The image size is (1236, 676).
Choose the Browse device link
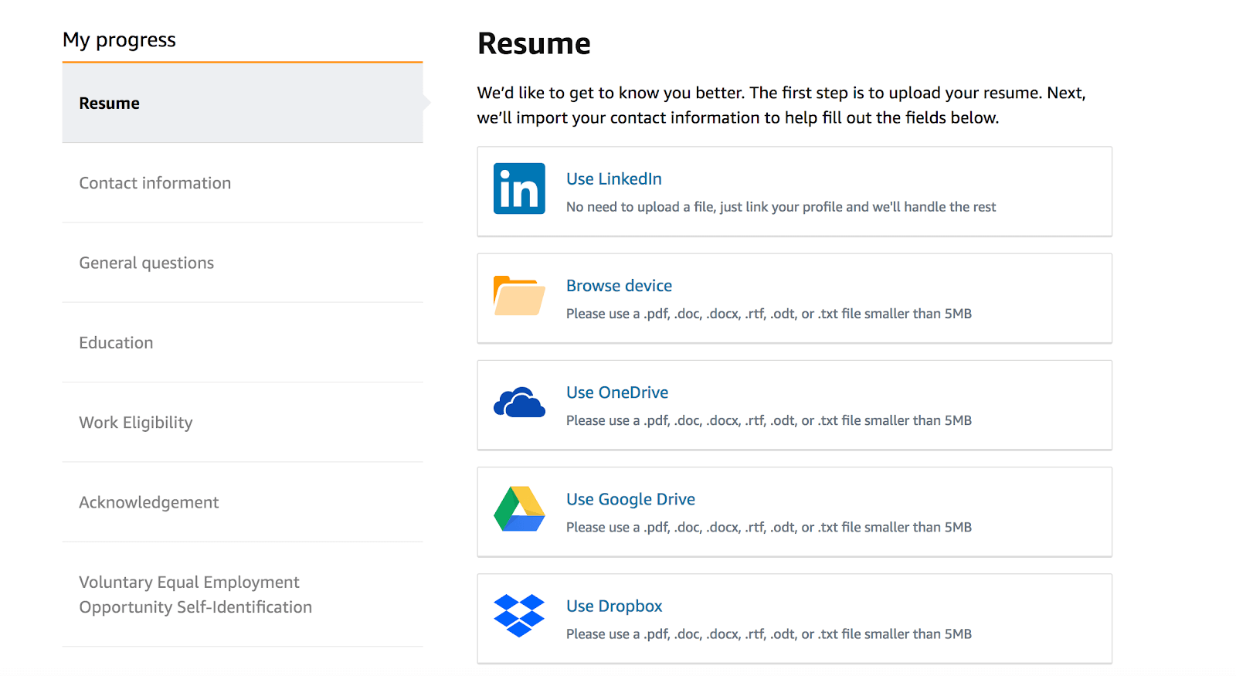(619, 286)
